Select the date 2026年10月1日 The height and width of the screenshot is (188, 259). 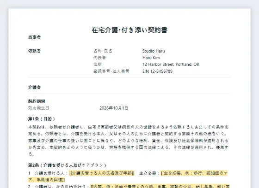[114, 108]
